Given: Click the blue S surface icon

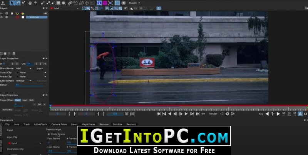Looking at the screenshot, I should coord(99,3).
